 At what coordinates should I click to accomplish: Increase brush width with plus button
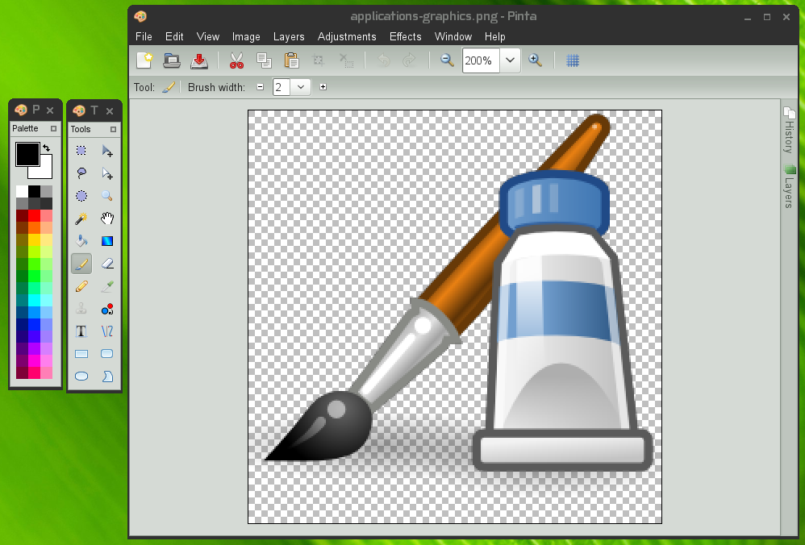point(323,87)
